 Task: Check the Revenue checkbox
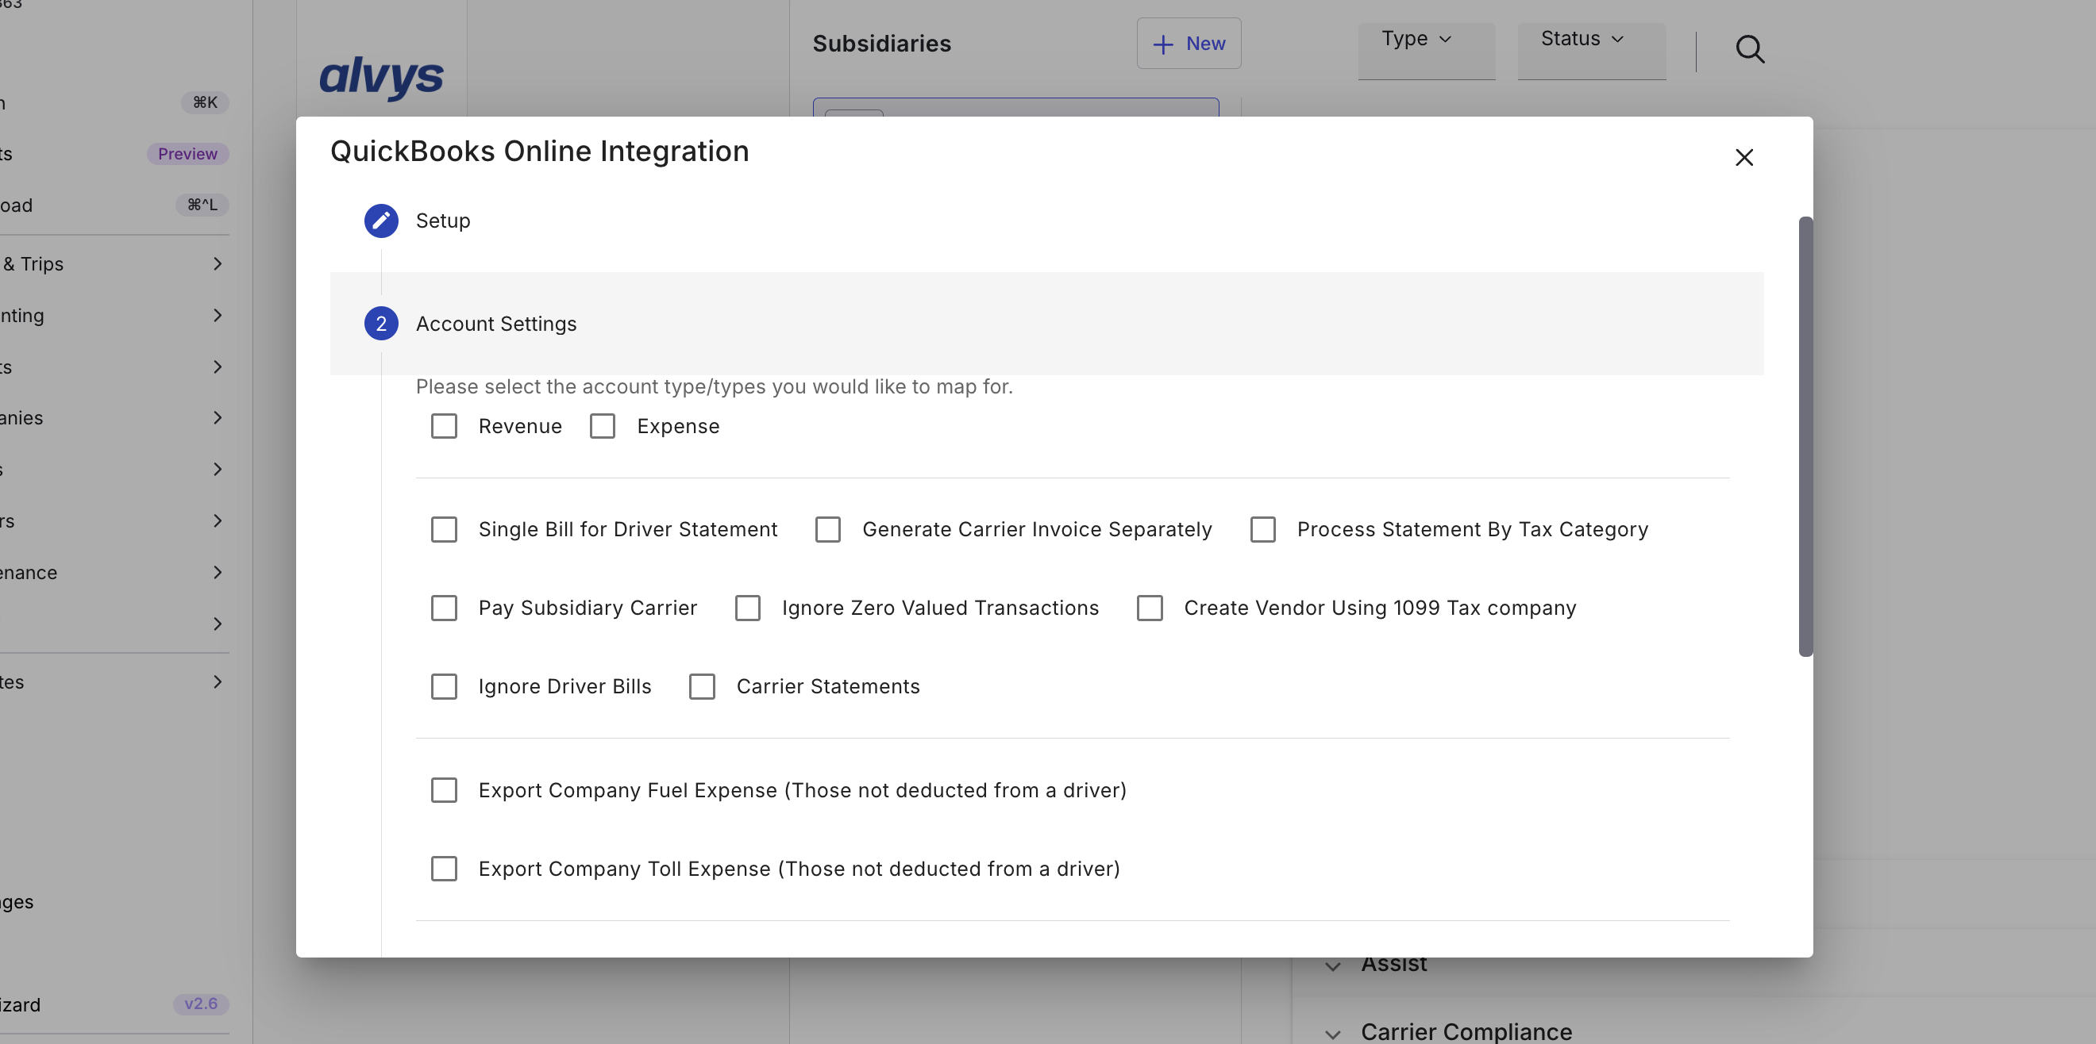tap(444, 426)
